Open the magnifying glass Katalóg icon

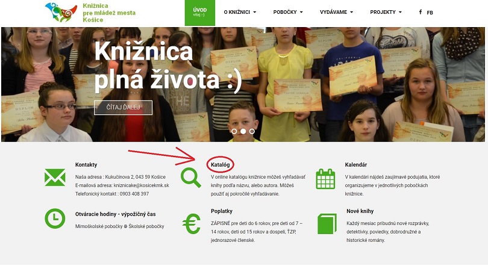(191, 178)
